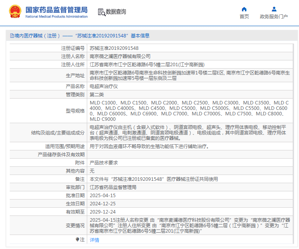
Task: Click the 生产地址 row label
Action: coord(75,76)
